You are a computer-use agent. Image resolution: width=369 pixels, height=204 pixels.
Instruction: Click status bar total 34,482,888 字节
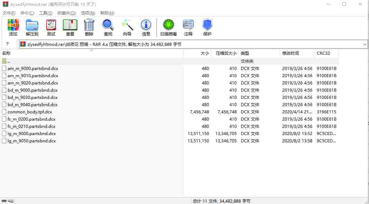pos(235,201)
